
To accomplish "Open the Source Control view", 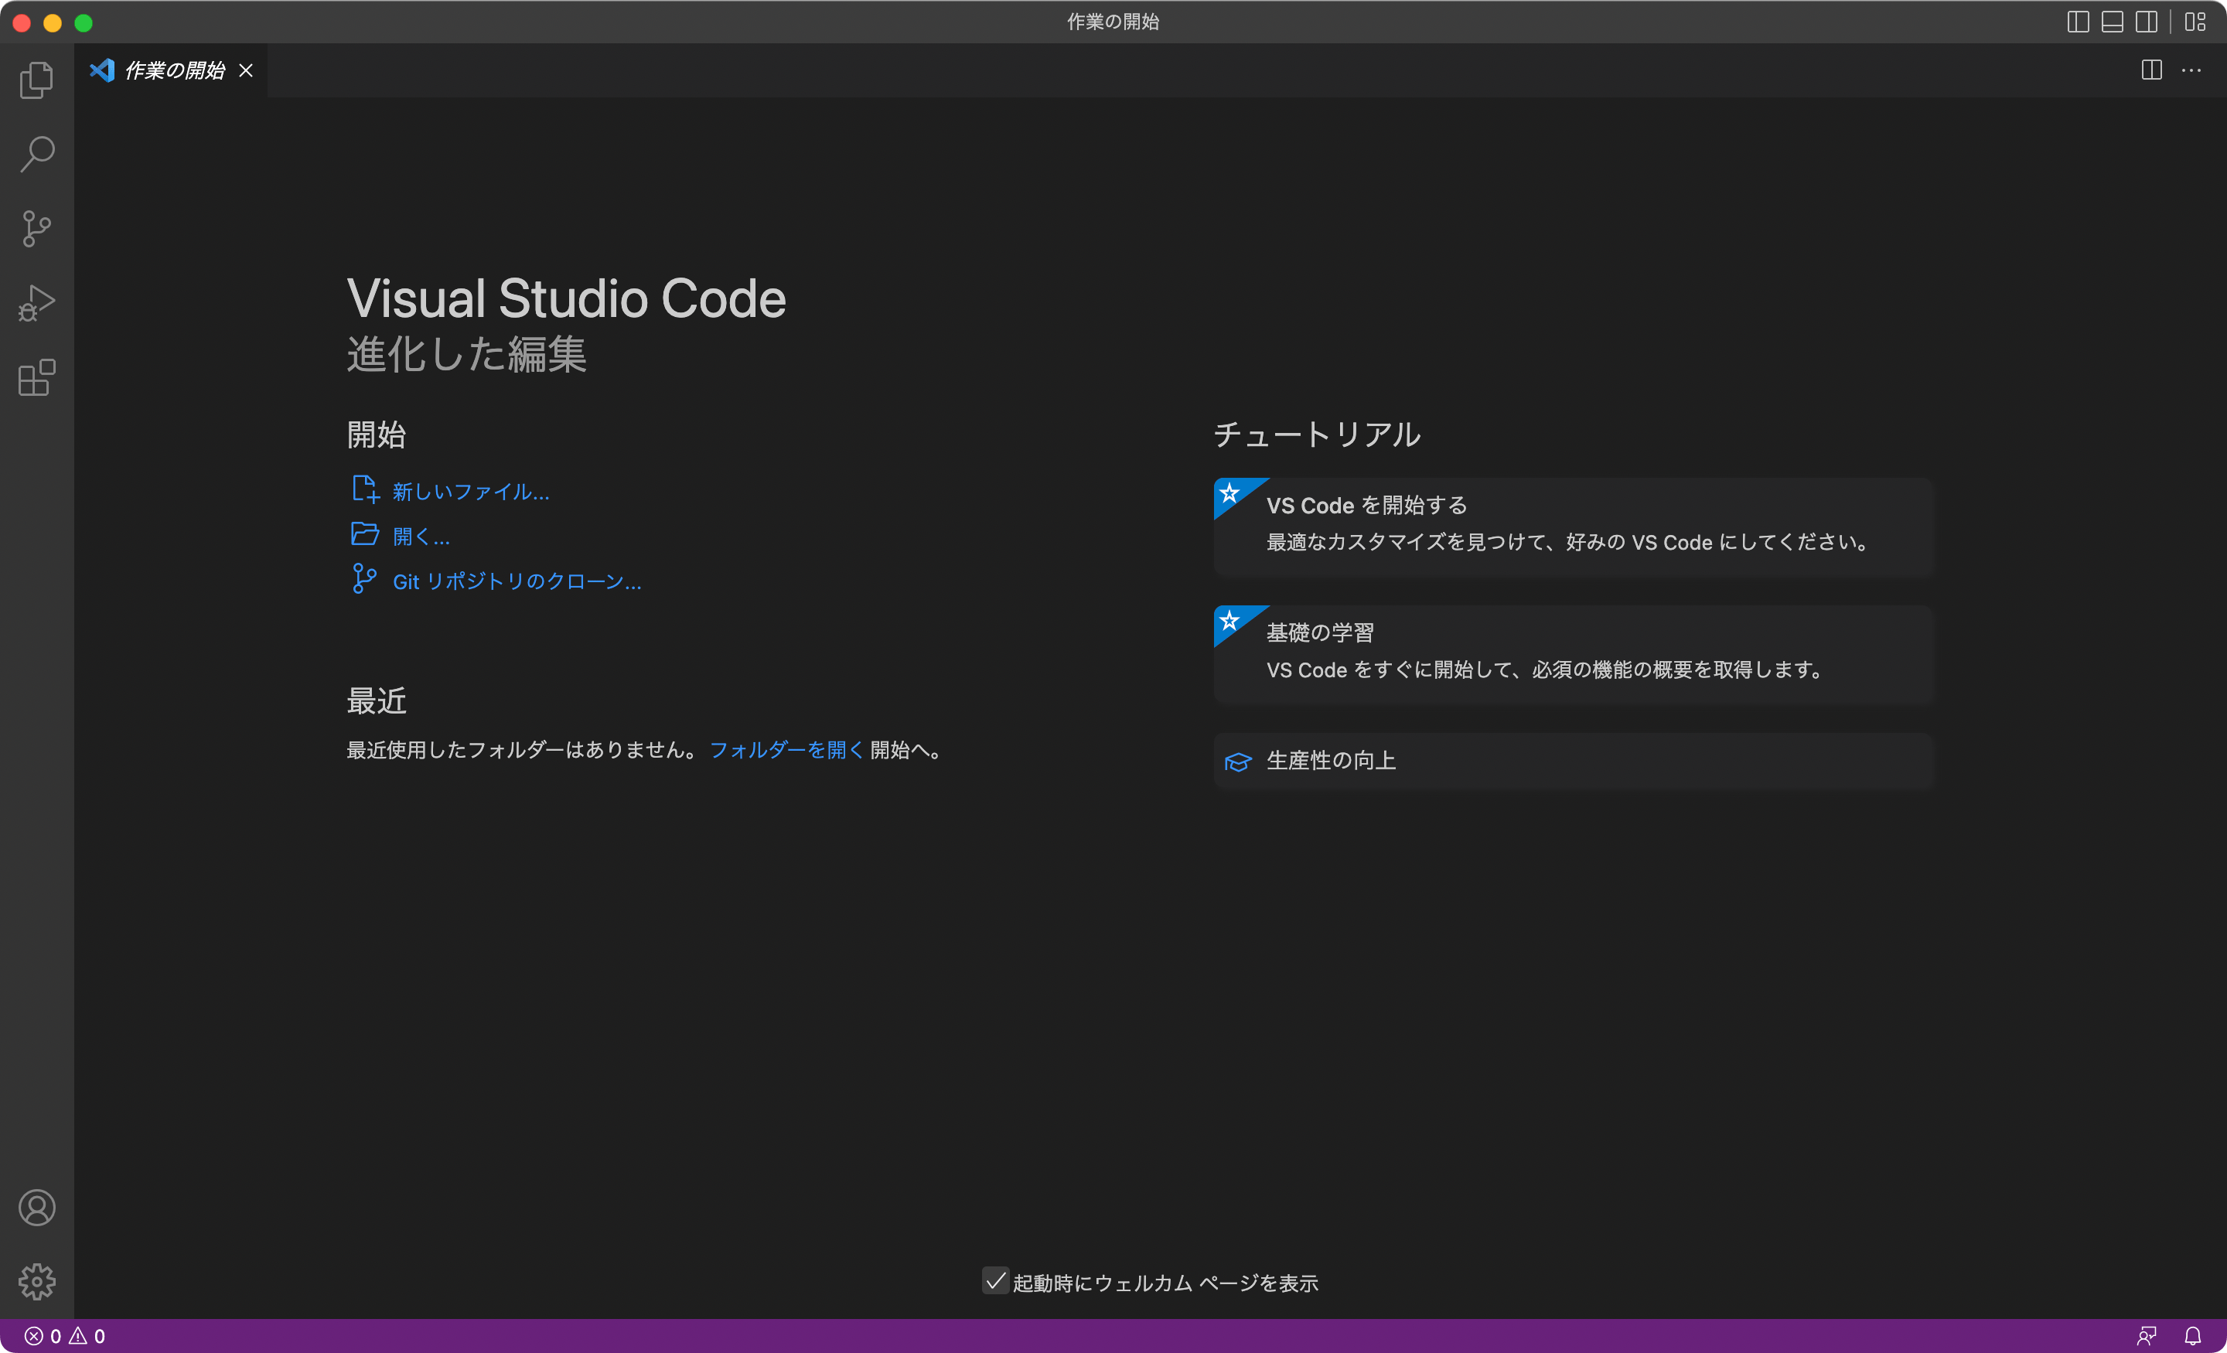I will pyautogui.click(x=36, y=229).
